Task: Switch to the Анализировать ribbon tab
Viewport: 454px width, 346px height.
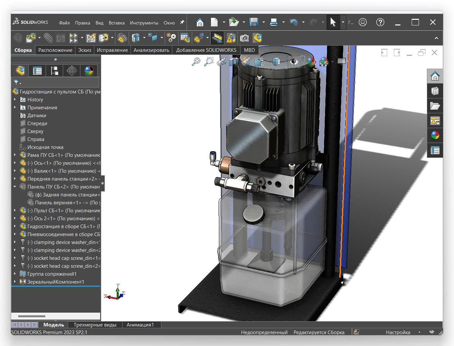Action: (151, 50)
